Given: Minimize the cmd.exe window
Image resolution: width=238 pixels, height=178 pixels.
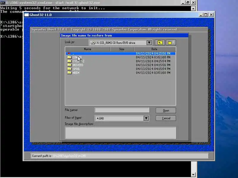Looking at the screenshot, I should [183, 3].
